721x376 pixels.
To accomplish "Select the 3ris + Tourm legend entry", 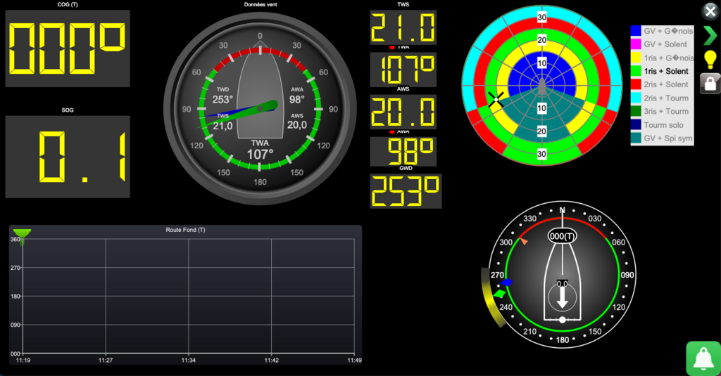I will (x=662, y=112).
